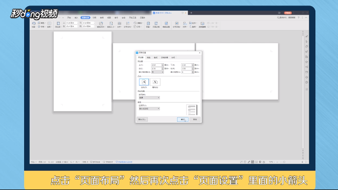The width and height of the screenshot is (338, 190).
Task: Open the Page Layout (页面布局) ribbon tab
Action: click(x=86, y=18)
